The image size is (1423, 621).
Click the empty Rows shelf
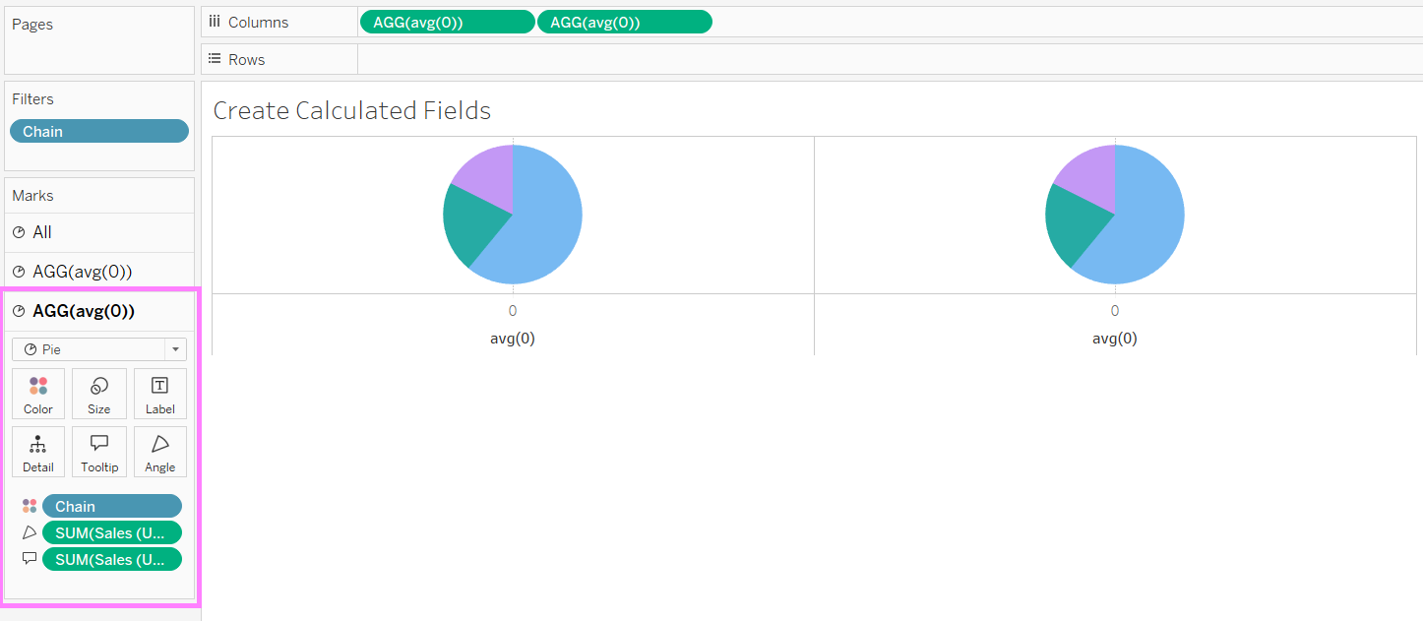tap(886, 59)
